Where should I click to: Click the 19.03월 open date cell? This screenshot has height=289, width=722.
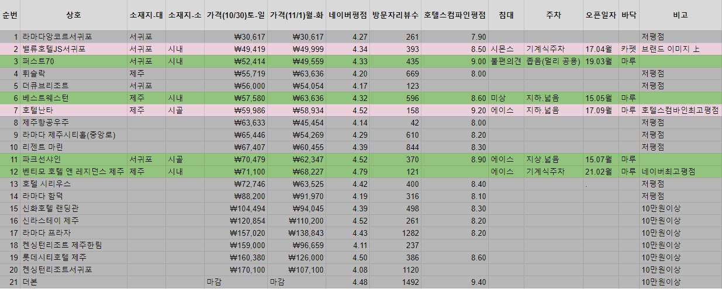coord(600,61)
